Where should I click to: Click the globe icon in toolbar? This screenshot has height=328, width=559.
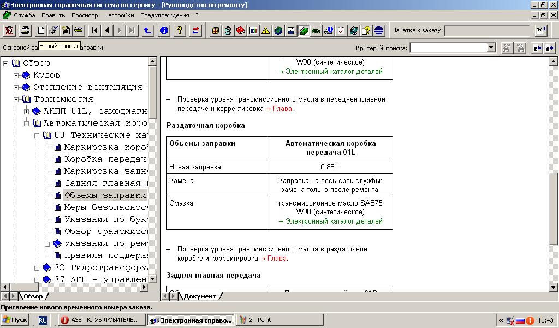point(278,31)
